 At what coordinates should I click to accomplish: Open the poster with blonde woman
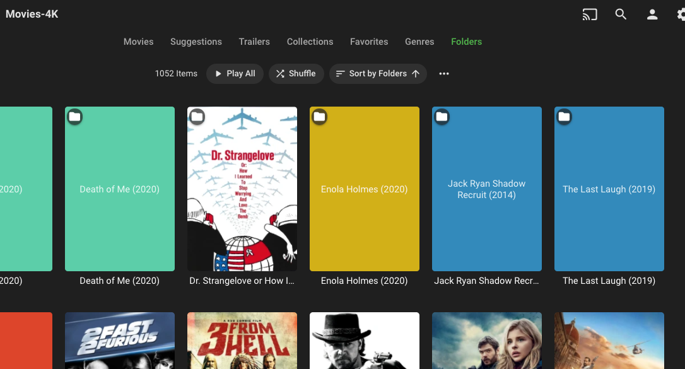pos(487,341)
